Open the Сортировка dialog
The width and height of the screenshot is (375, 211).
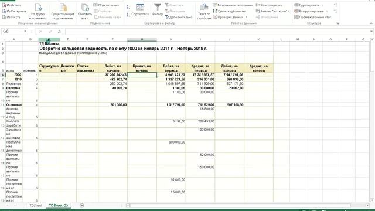pyautogui.click(x=140, y=10)
